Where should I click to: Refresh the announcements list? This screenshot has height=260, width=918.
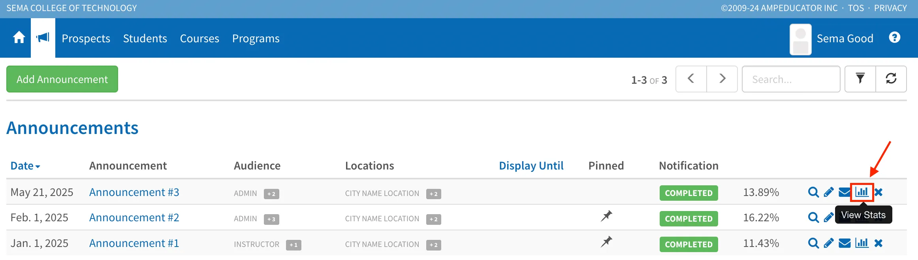pos(891,79)
